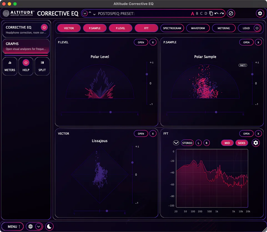Select STEREO mode in FFT

(187, 143)
